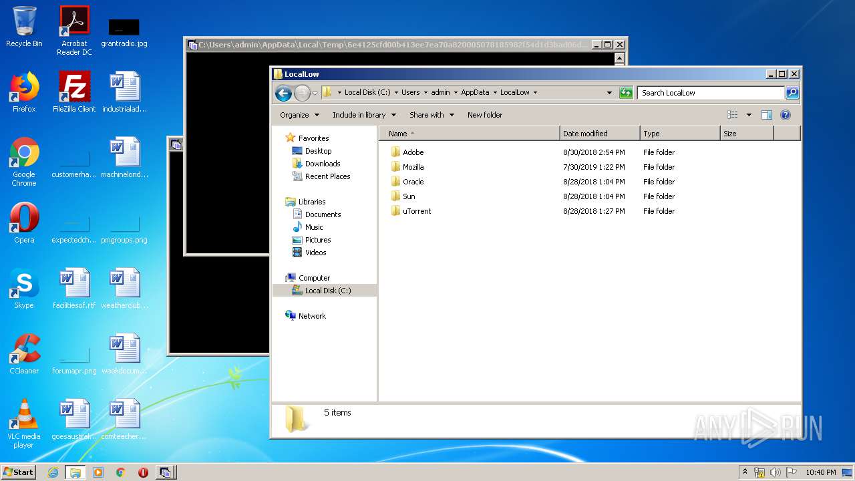Click Windows Media Player taskbar icon

pos(98,472)
